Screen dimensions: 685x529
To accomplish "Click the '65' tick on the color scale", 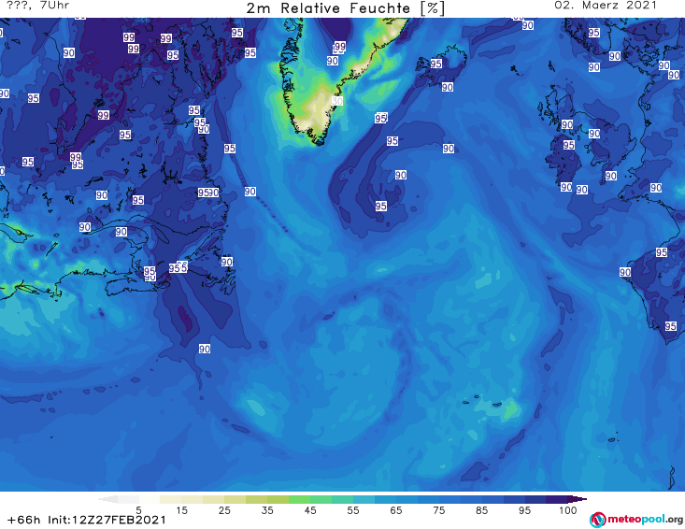I will click(x=396, y=510).
